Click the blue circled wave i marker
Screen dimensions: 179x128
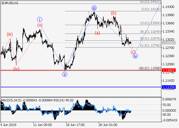tap(39, 19)
